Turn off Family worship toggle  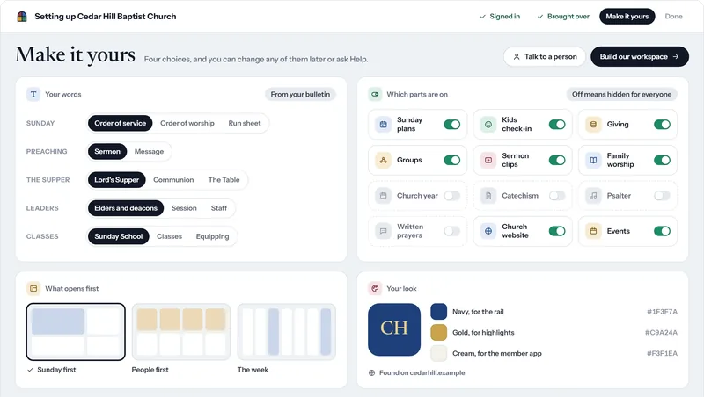point(663,160)
